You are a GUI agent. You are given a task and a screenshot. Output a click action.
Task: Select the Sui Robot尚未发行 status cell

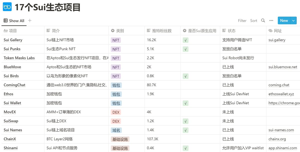click(243, 58)
